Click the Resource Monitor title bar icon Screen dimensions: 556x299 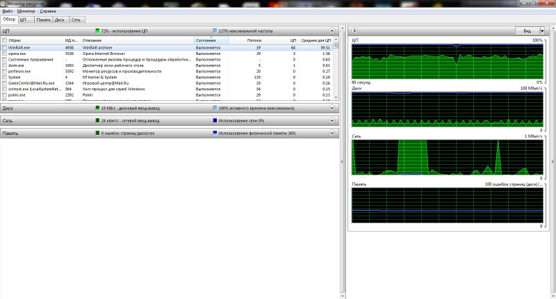click(x=3, y=3)
